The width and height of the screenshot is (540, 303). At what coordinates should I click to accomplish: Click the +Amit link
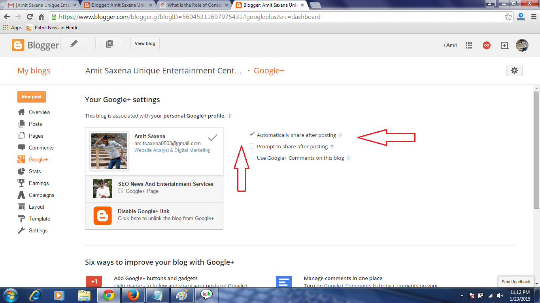click(x=450, y=45)
